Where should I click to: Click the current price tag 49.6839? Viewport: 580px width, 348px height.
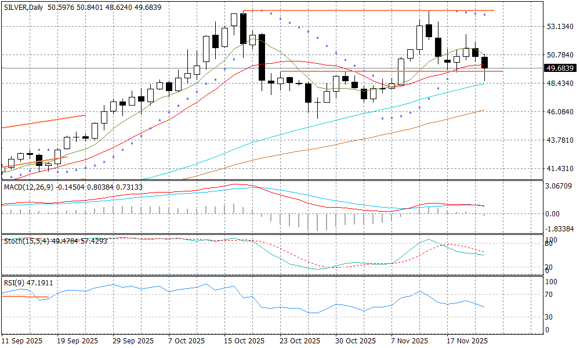(560, 68)
